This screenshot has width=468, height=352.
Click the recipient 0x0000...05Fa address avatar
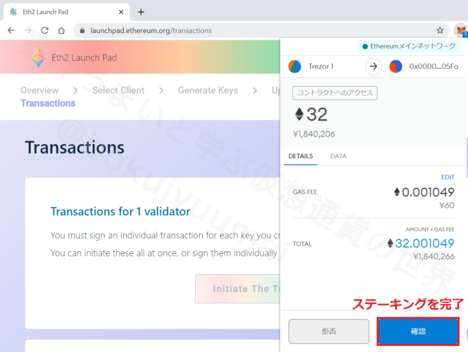396,67
